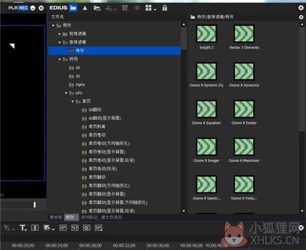Expand the 视频滤镜 folder arrow
This screenshot has height=250, width=306.
pos(59,34)
